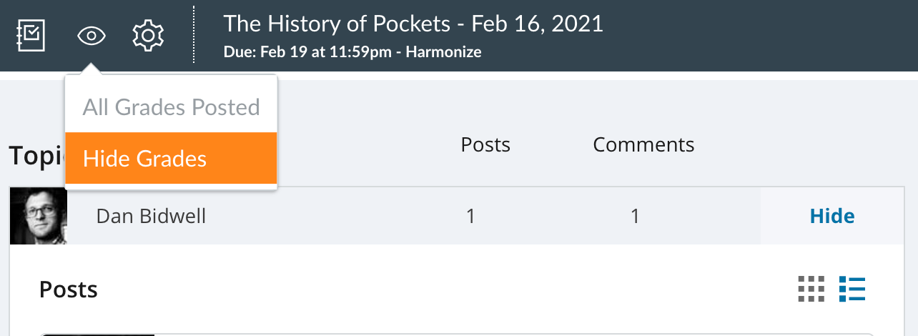Viewport: 918px width, 336px height.
Task: Click the Posts section heading
Action: tap(69, 290)
